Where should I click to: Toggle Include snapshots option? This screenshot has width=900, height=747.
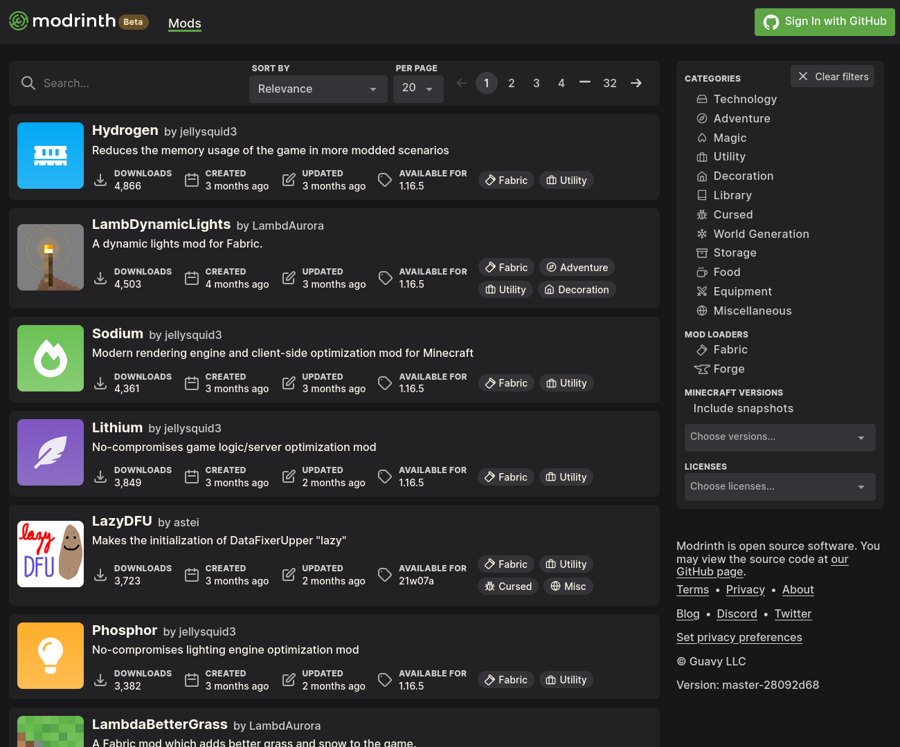click(x=744, y=409)
